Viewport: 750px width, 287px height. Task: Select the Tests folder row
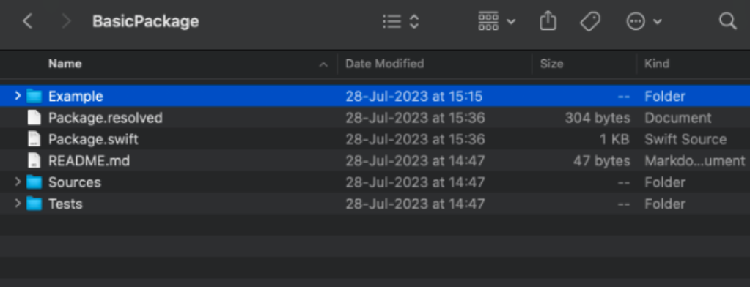click(375, 204)
